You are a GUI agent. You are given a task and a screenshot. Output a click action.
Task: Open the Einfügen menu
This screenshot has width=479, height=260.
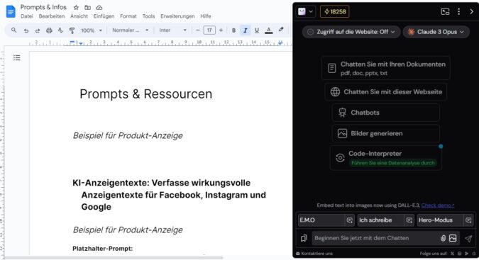(x=104, y=16)
